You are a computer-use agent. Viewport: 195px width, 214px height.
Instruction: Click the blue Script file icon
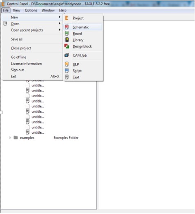pos(67,71)
